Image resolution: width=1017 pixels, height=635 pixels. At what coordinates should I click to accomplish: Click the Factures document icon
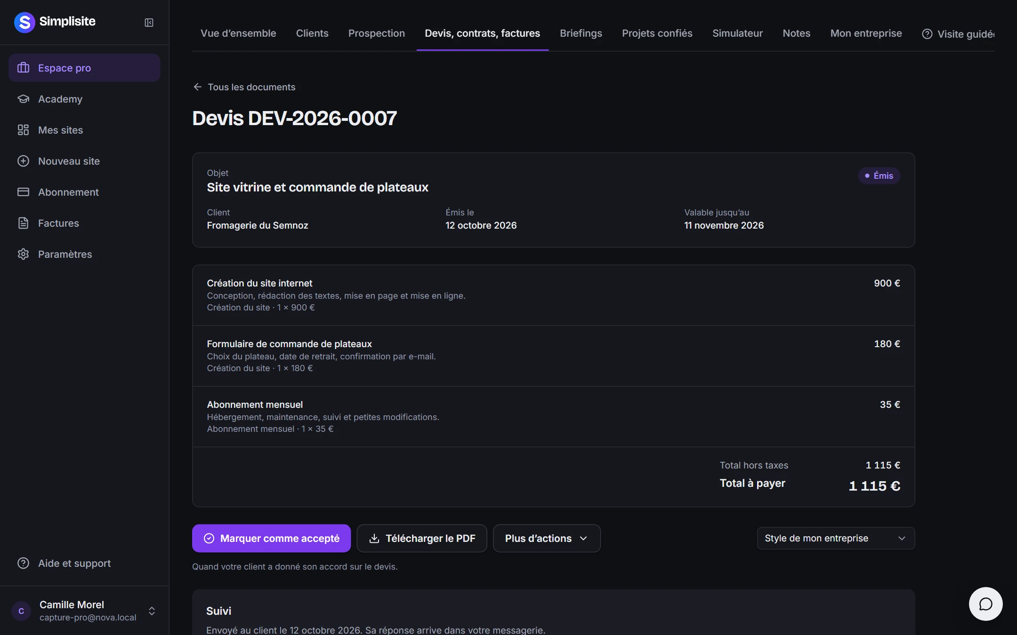pyautogui.click(x=23, y=223)
